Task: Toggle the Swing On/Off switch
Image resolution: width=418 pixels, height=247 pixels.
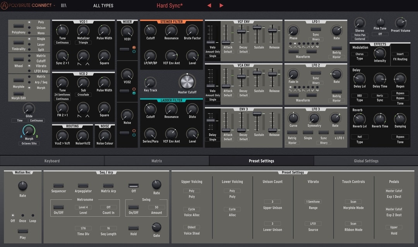Action: tap(133, 207)
